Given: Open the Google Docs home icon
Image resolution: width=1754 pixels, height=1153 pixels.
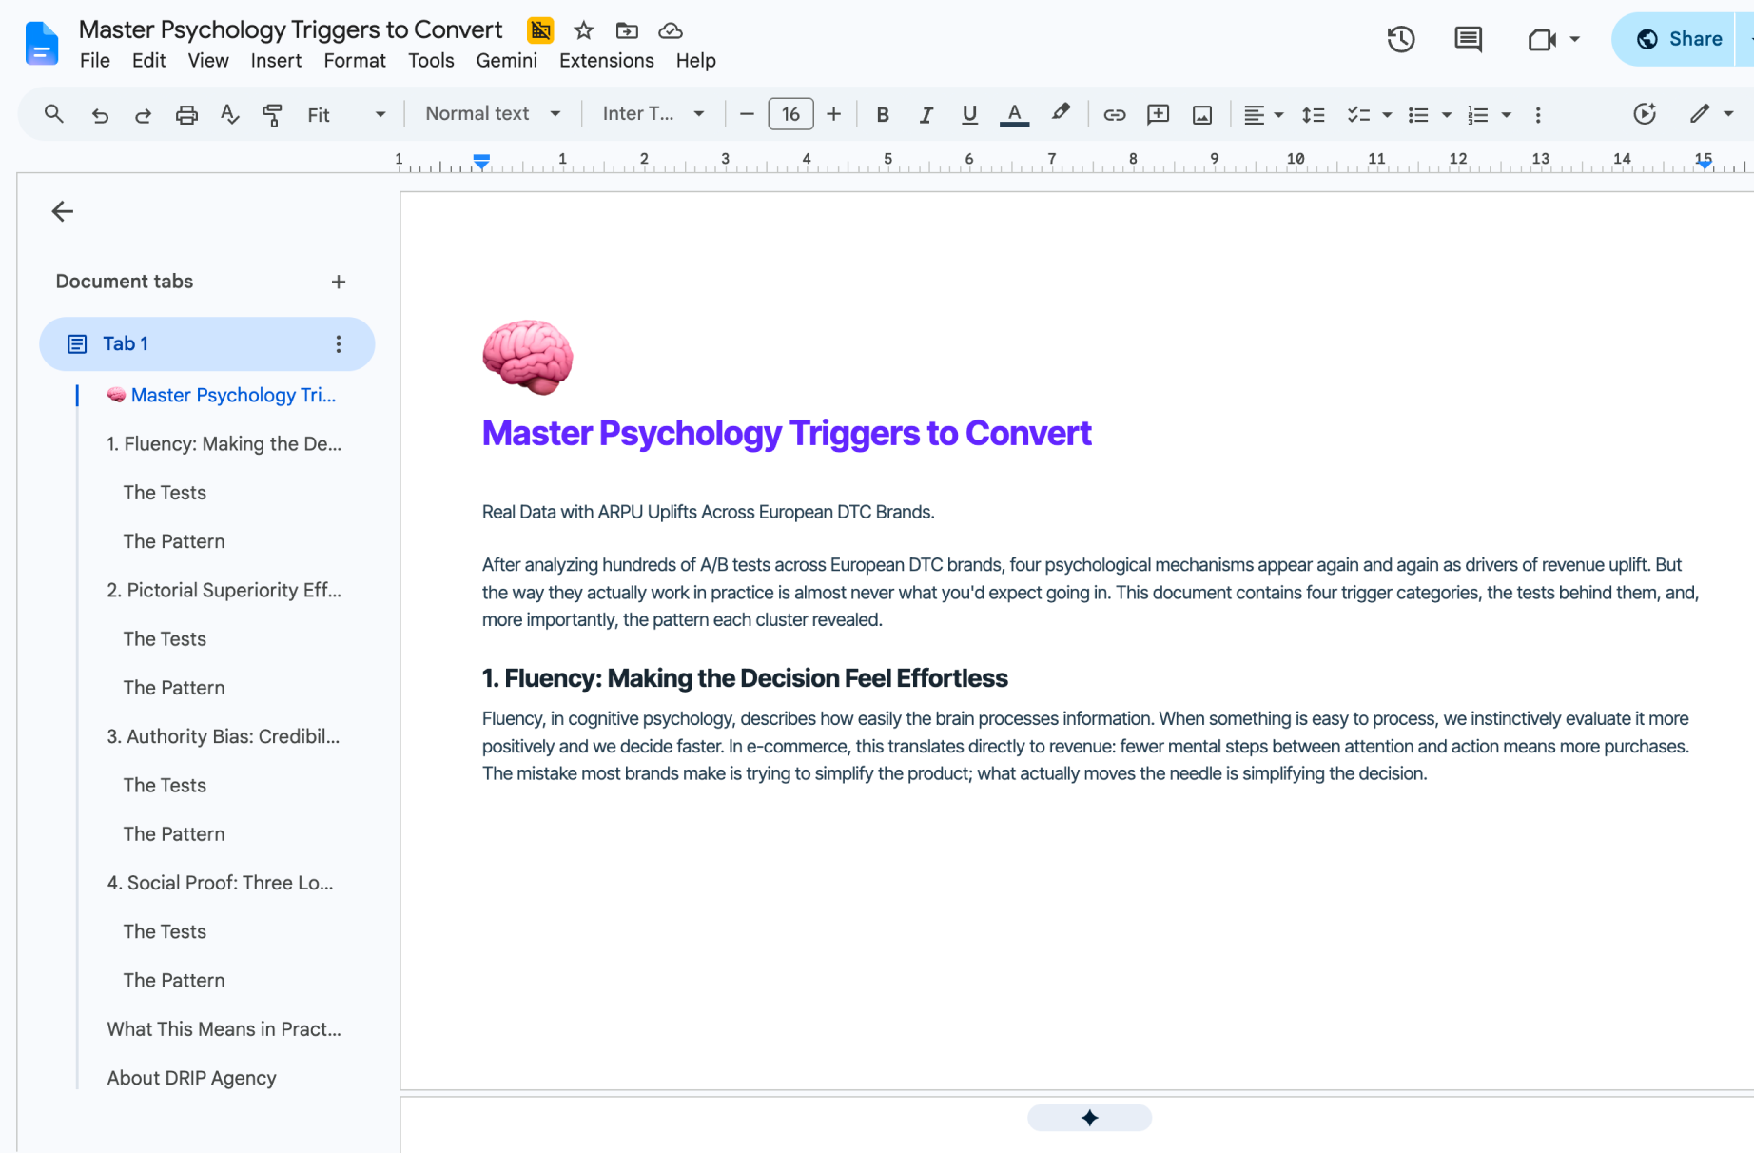Looking at the screenshot, I should [x=41, y=44].
